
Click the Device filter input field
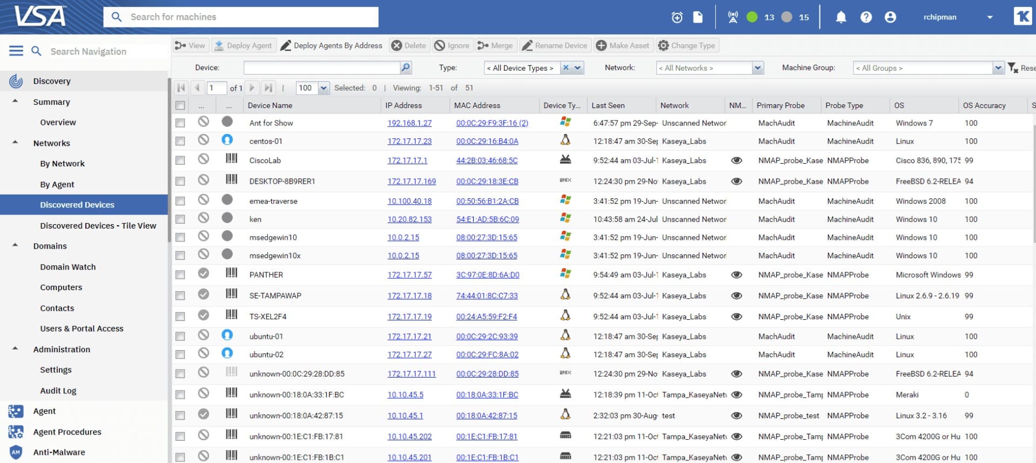coord(321,68)
